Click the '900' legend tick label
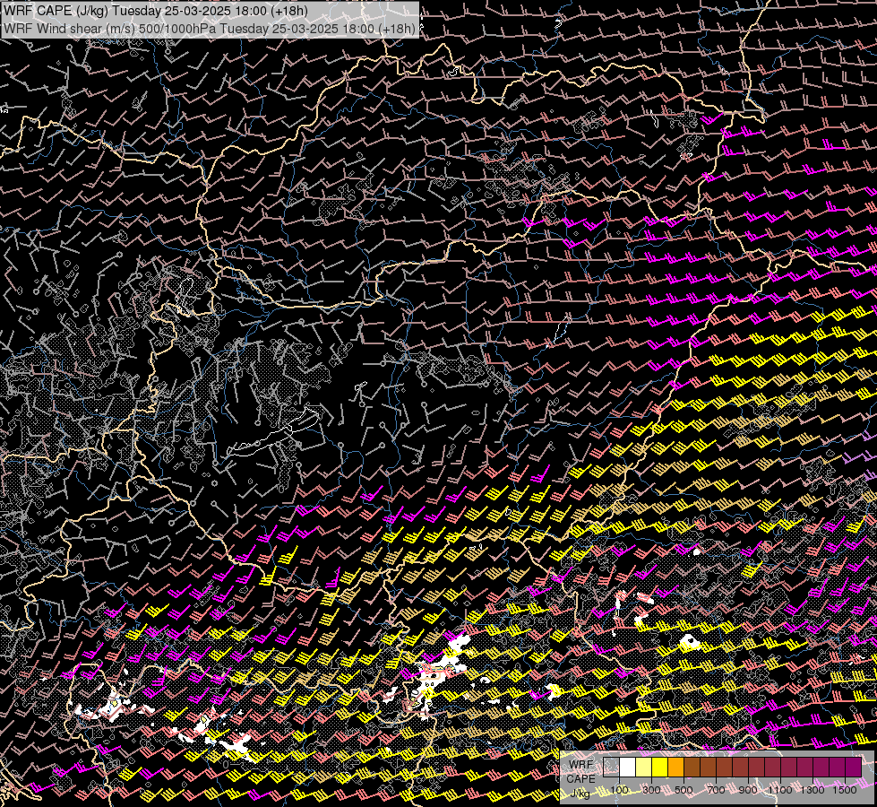This screenshot has width=877, height=807. point(748,790)
